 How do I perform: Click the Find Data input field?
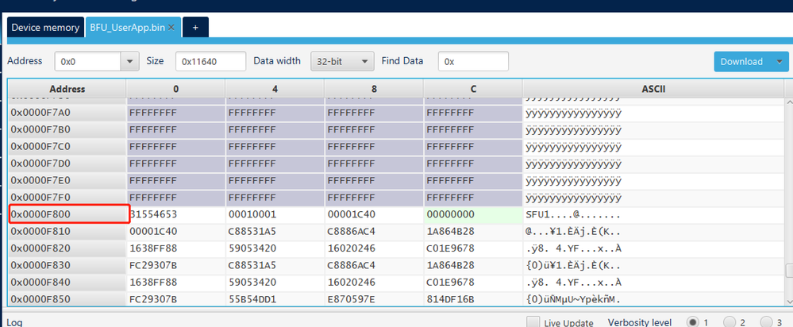pyautogui.click(x=473, y=62)
